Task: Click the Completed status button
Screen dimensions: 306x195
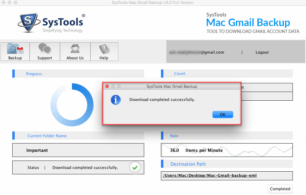Action: coord(280,189)
